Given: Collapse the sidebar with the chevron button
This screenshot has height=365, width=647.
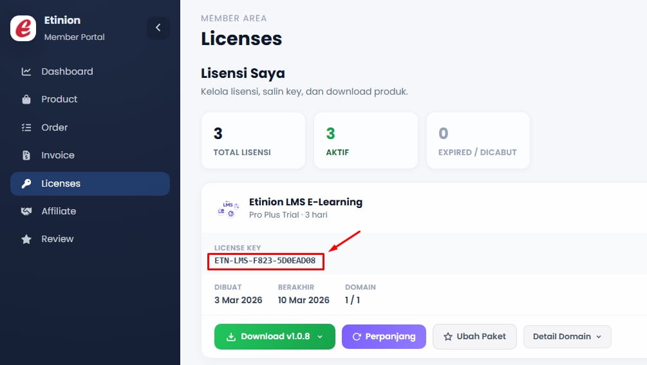Looking at the screenshot, I should click(158, 28).
